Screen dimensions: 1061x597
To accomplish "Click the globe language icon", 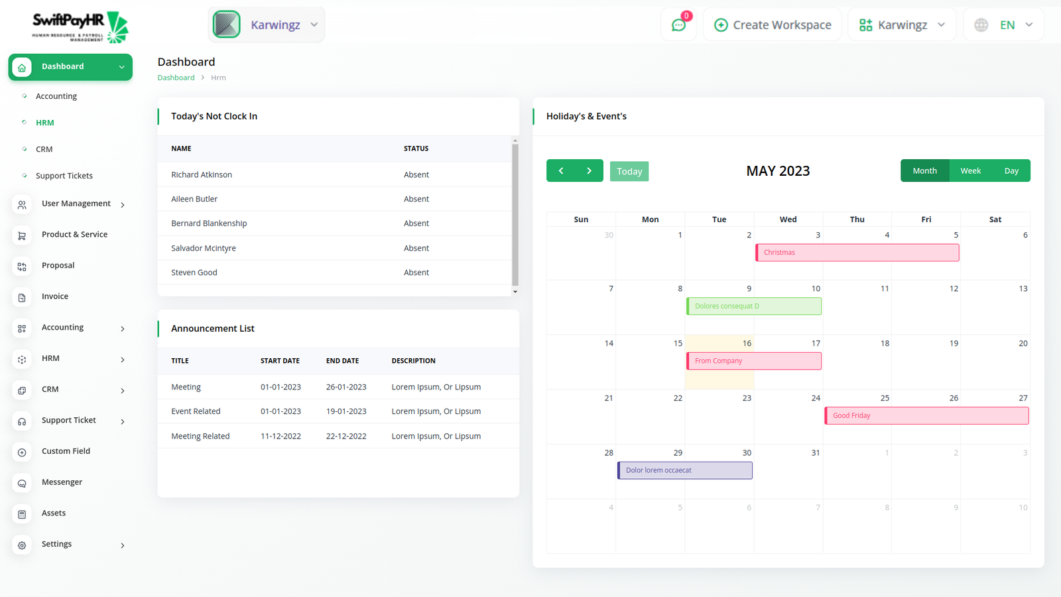I will [x=981, y=25].
